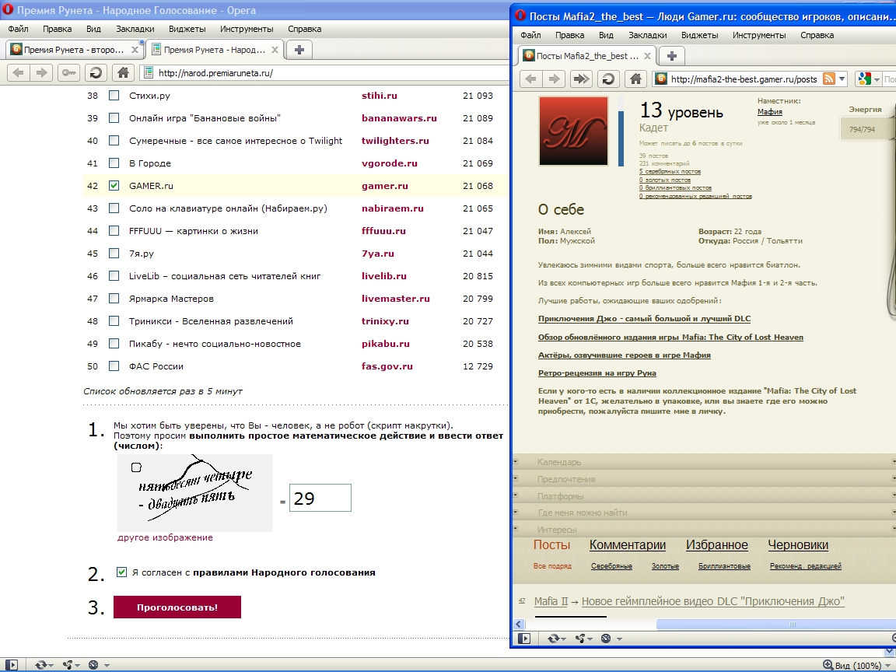Switch to 'Премия Рунета - второ...' tab
896x672 pixels.
[75, 50]
